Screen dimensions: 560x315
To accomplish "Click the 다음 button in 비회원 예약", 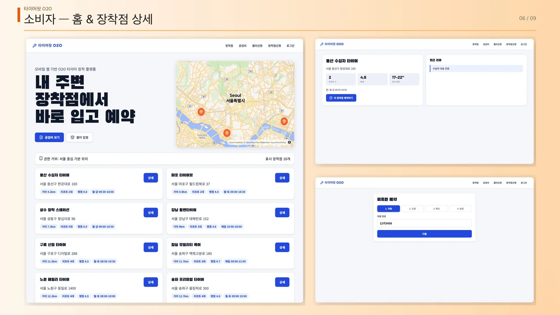I will click(424, 234).
